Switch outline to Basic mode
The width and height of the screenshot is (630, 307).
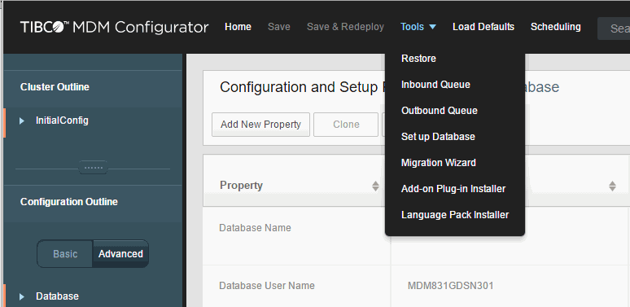coord(65,254)
